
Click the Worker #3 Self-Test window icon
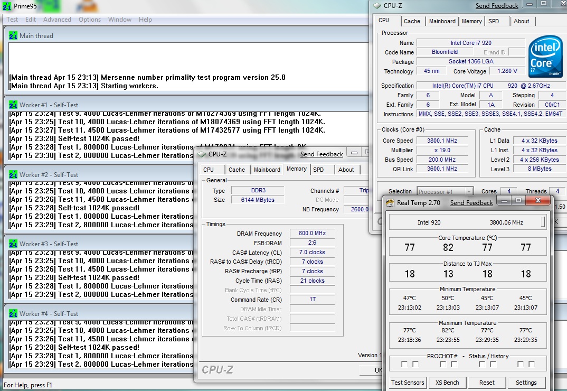pyautogui.click(x=13, y=244)
